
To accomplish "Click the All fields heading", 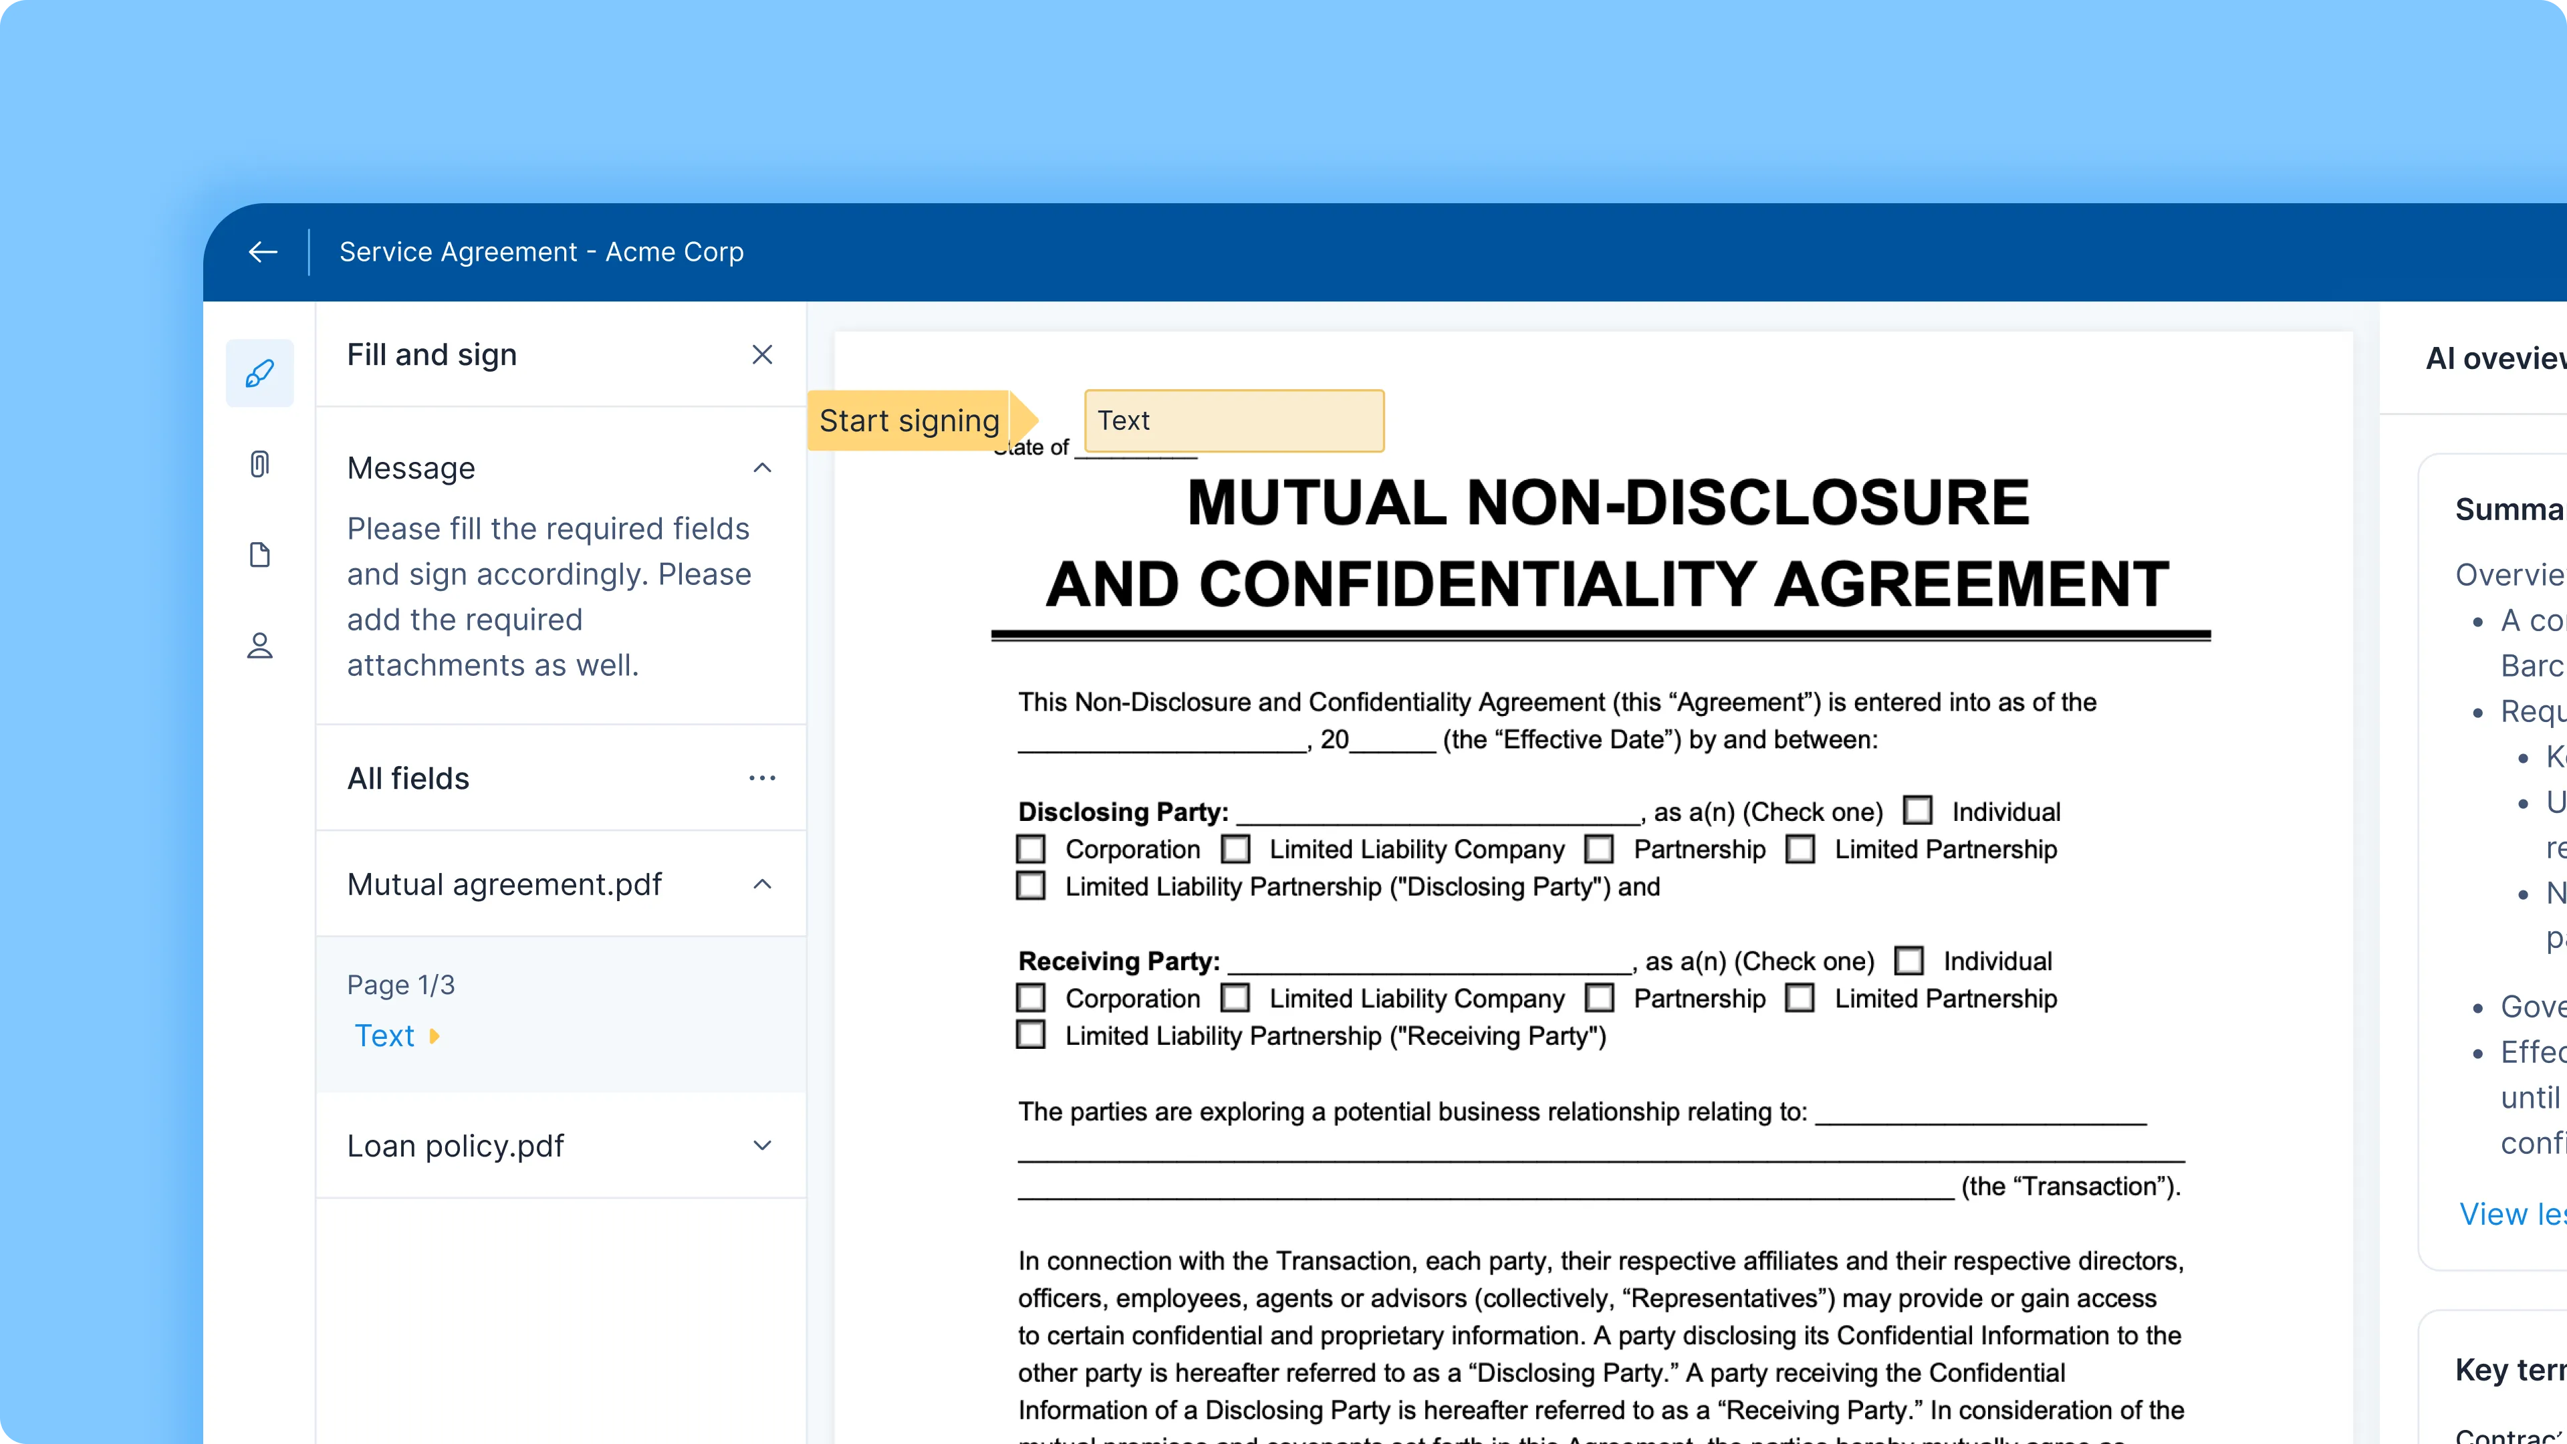I will 408,778.
